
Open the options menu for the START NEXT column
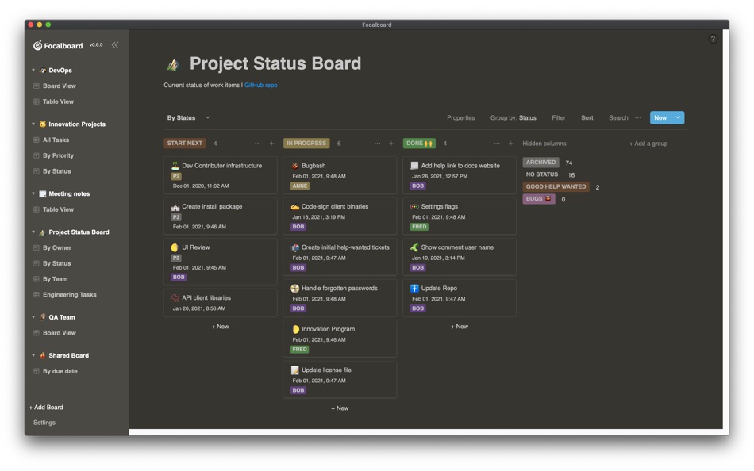coord(258,144)
